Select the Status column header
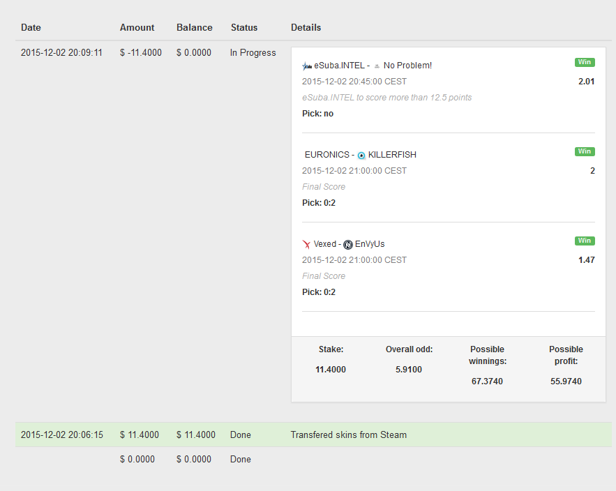The height and width of the screenshot is (491, 616). (x=244, y=27)
